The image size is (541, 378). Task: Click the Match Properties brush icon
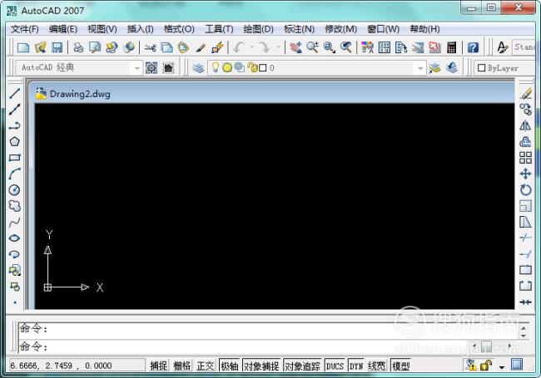point(201,47)
